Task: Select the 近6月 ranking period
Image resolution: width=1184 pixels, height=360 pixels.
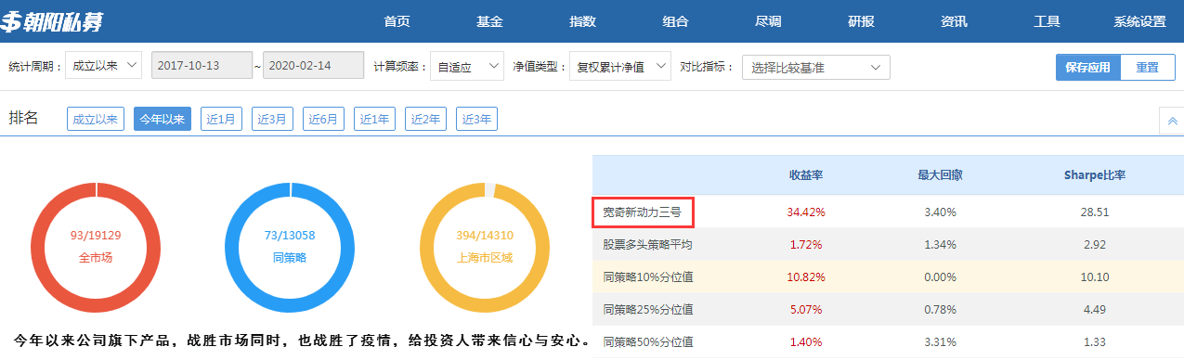Action: [324, 119]
